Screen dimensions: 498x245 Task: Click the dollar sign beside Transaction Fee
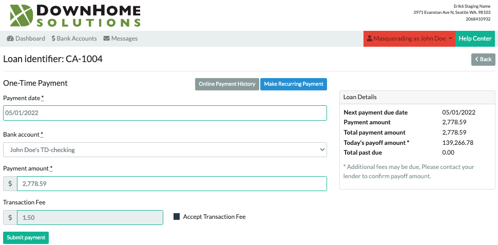pyautogui.click(x=10, y=217)
